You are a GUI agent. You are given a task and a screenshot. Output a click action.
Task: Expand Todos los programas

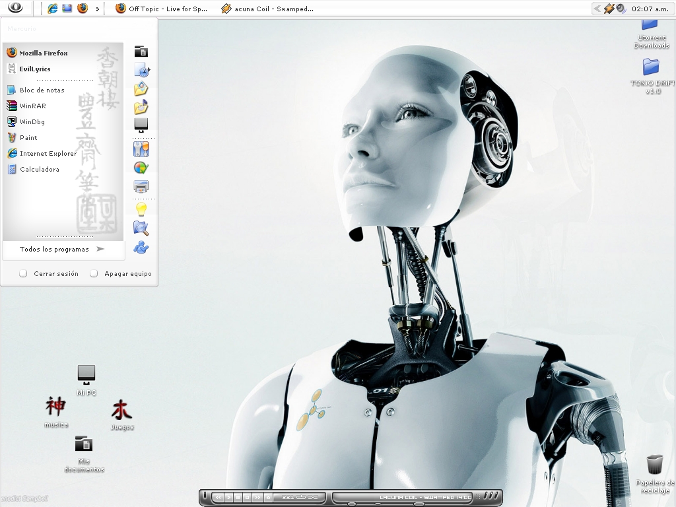(61, 249)
